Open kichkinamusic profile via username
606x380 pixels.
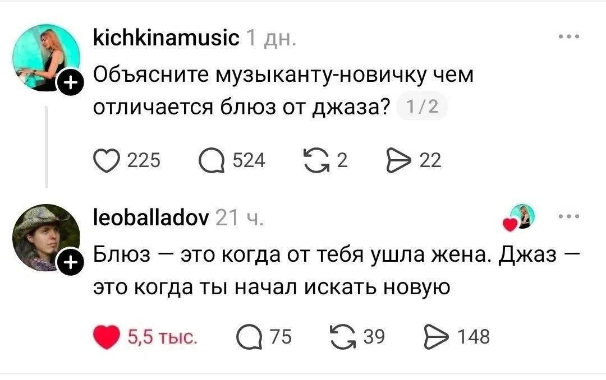[x=167, y=38]
